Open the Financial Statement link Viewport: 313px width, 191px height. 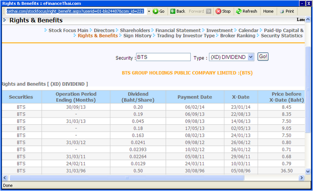[178, 30]
